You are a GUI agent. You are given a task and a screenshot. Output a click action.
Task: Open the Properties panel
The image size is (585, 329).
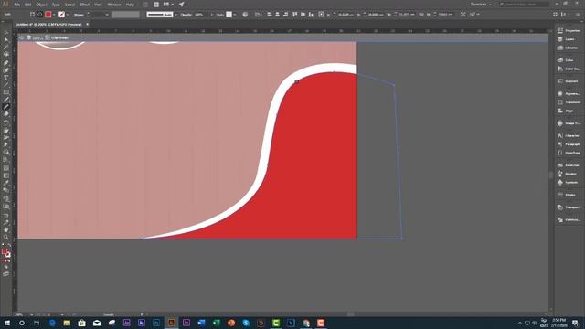569,30
